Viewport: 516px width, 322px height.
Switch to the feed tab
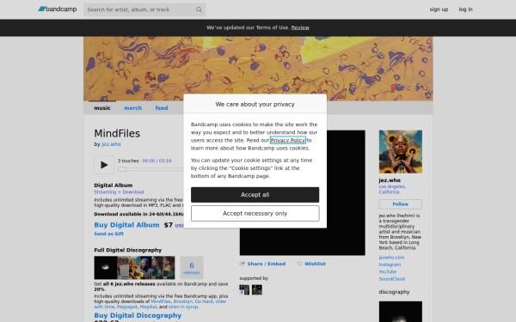[x=162, y=108]
